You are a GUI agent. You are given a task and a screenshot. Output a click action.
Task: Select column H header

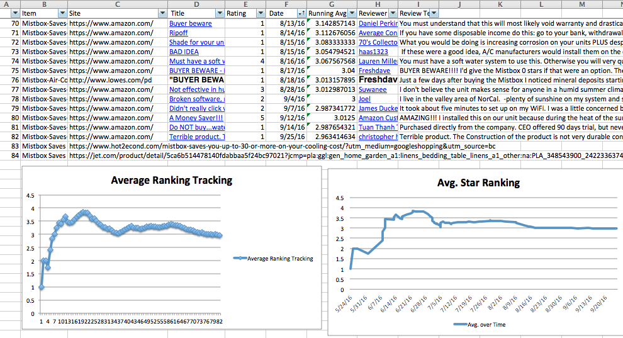[x=378, y=4]
